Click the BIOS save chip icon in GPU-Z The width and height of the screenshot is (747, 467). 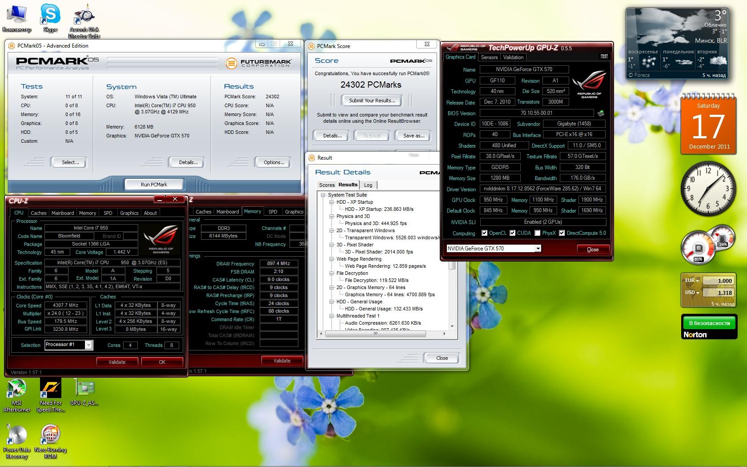coord(601,113)
